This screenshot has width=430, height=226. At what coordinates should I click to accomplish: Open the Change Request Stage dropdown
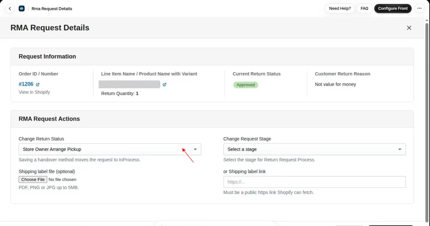pyautogui.click(x=314, y=149)
